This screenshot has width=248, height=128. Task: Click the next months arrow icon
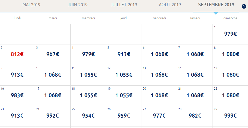click(x=244, y=6)
